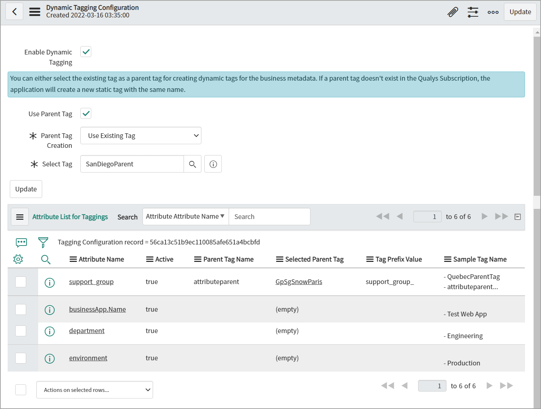The width and height of the screenshot is (541, 409).
Task: Preview the support_group record info icon
Action: click(49, 282)
